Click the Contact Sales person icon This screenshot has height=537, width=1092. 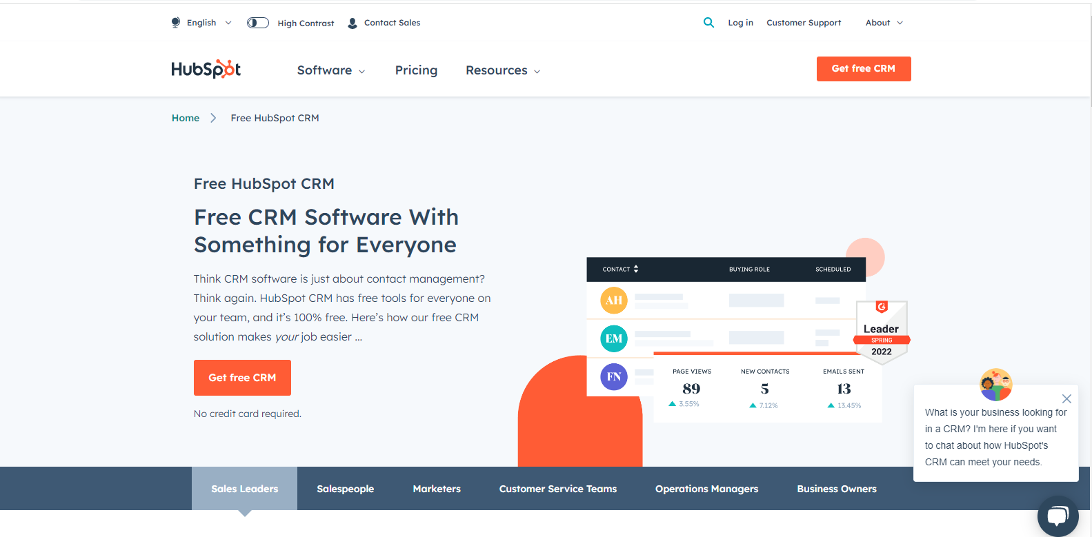pyautogui.click(x=353, y=23)
